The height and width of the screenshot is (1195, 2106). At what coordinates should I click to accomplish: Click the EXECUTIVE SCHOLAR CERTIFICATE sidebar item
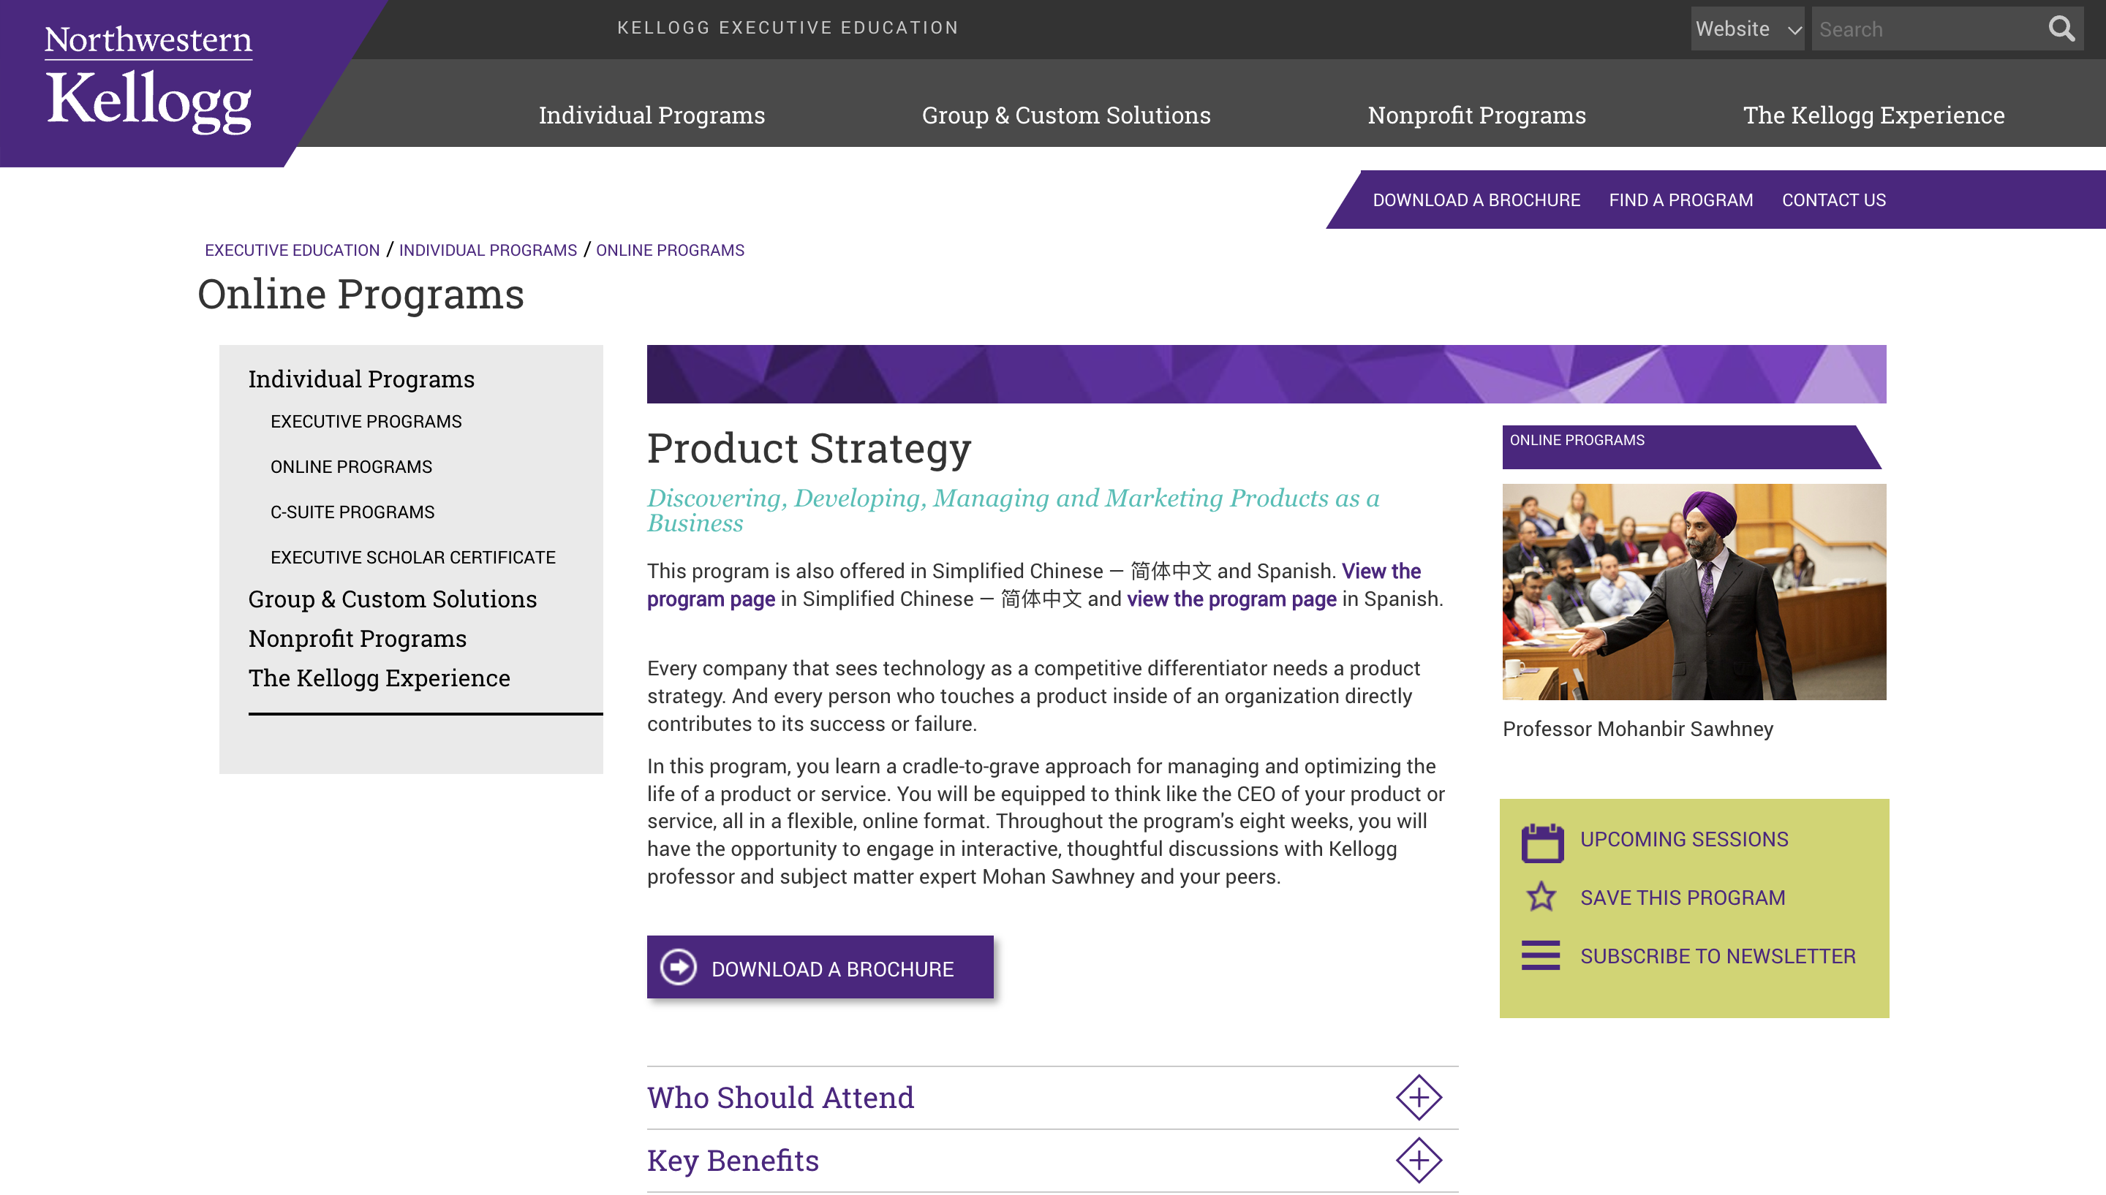(x=412, y=556)
